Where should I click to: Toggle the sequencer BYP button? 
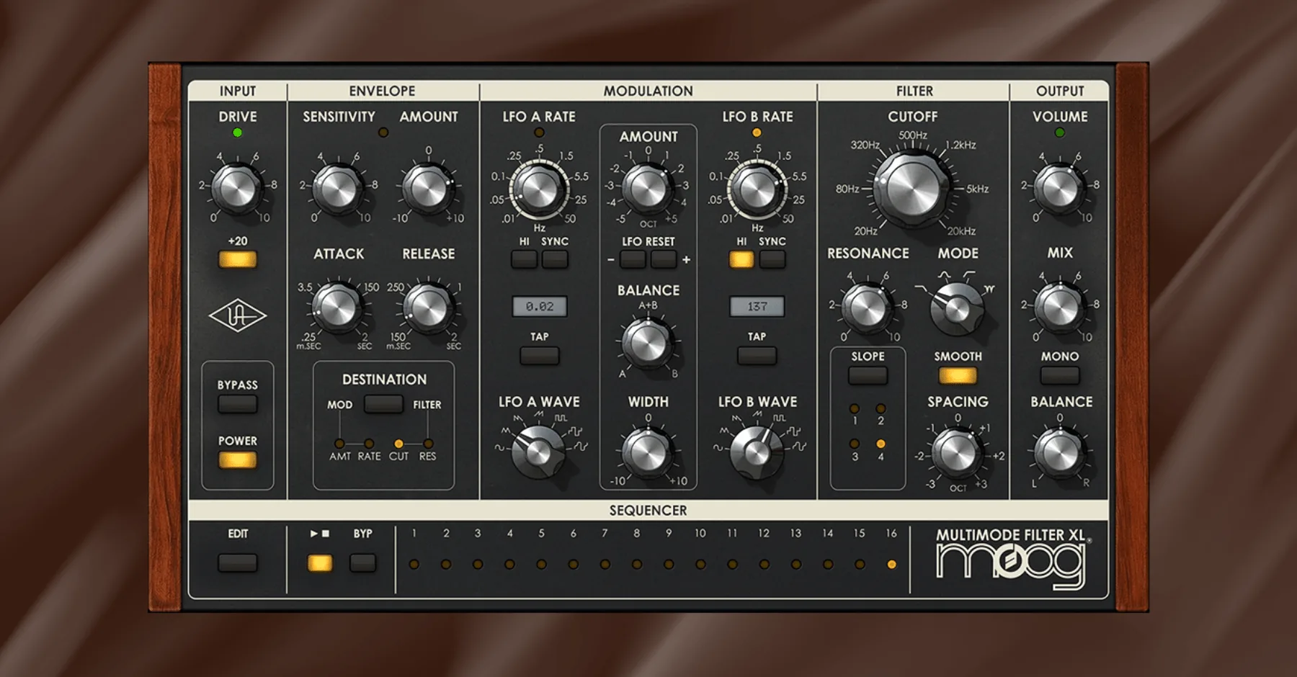(x=362, y=562)
